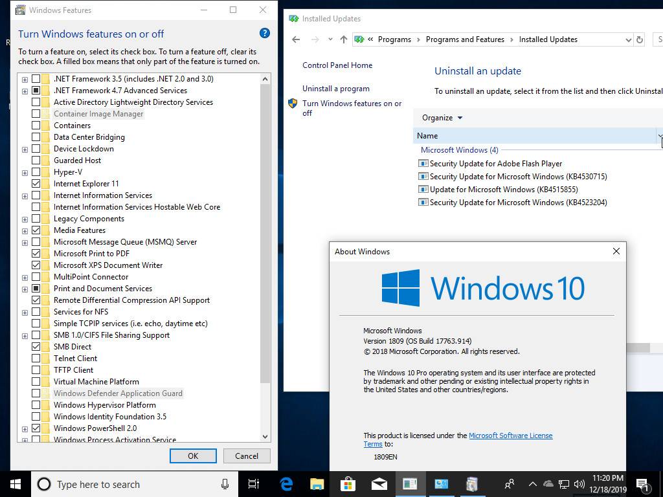Launch Microsoft Edge from taskbar

(x=286, y=484)
